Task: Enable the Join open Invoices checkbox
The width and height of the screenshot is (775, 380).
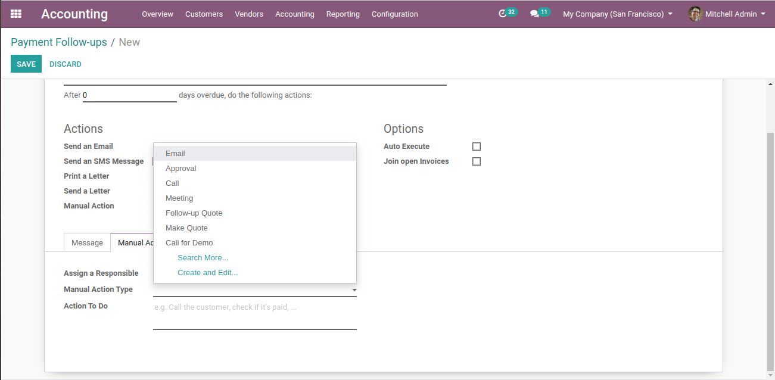Action: (477, 161)
